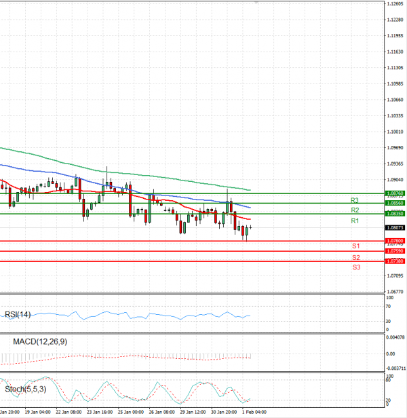Click the 1.11630 value on price axis
The image size is (407, 418).
(395, 52)
